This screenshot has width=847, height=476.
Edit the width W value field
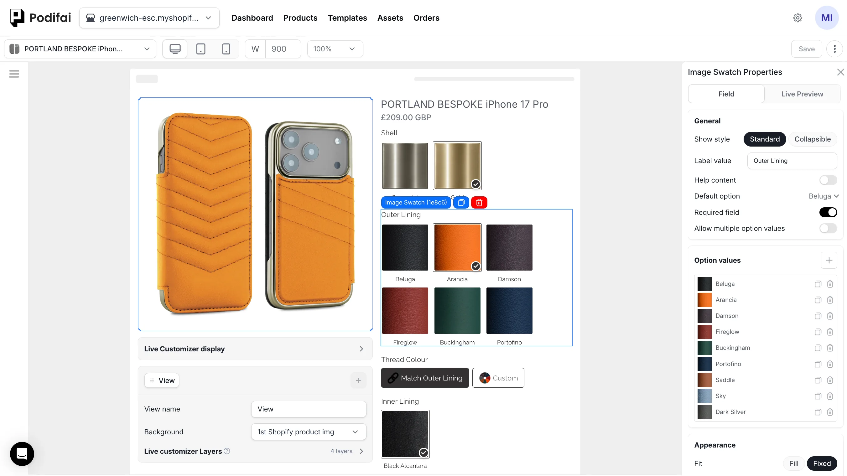click(283, 49)
